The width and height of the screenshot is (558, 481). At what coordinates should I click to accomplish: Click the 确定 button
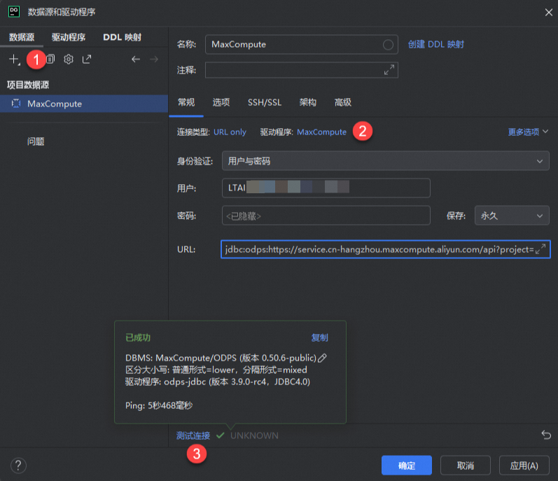[x=407, y=466]
